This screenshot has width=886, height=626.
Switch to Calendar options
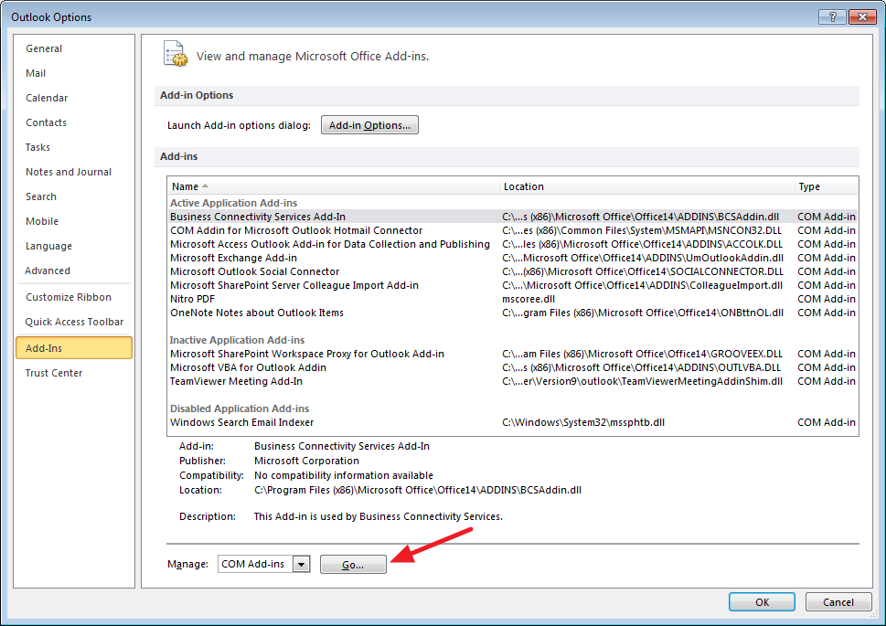(x=74, y=98)
